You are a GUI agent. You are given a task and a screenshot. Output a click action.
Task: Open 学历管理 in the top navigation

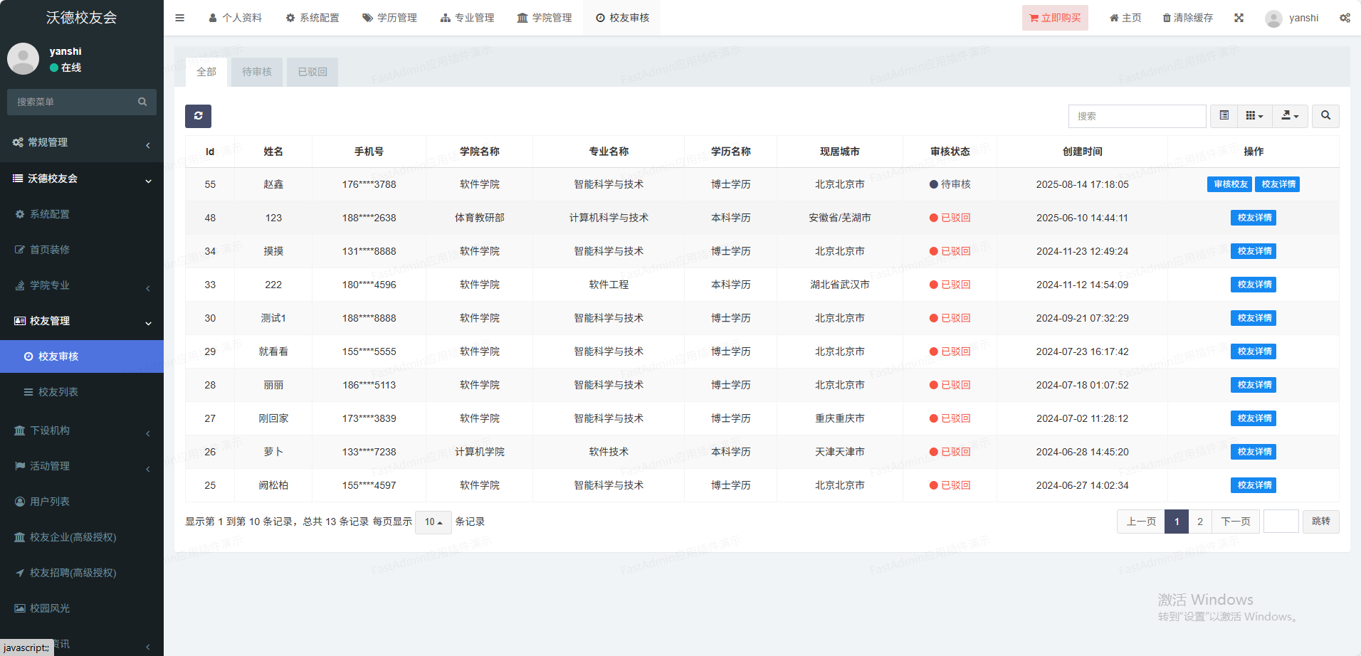click(x=389, y=18)
